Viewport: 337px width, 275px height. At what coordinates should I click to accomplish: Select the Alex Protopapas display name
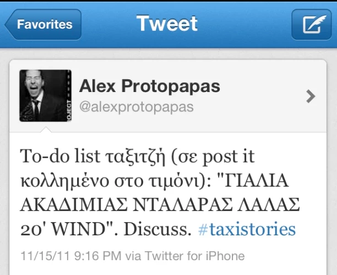(150, 86)
